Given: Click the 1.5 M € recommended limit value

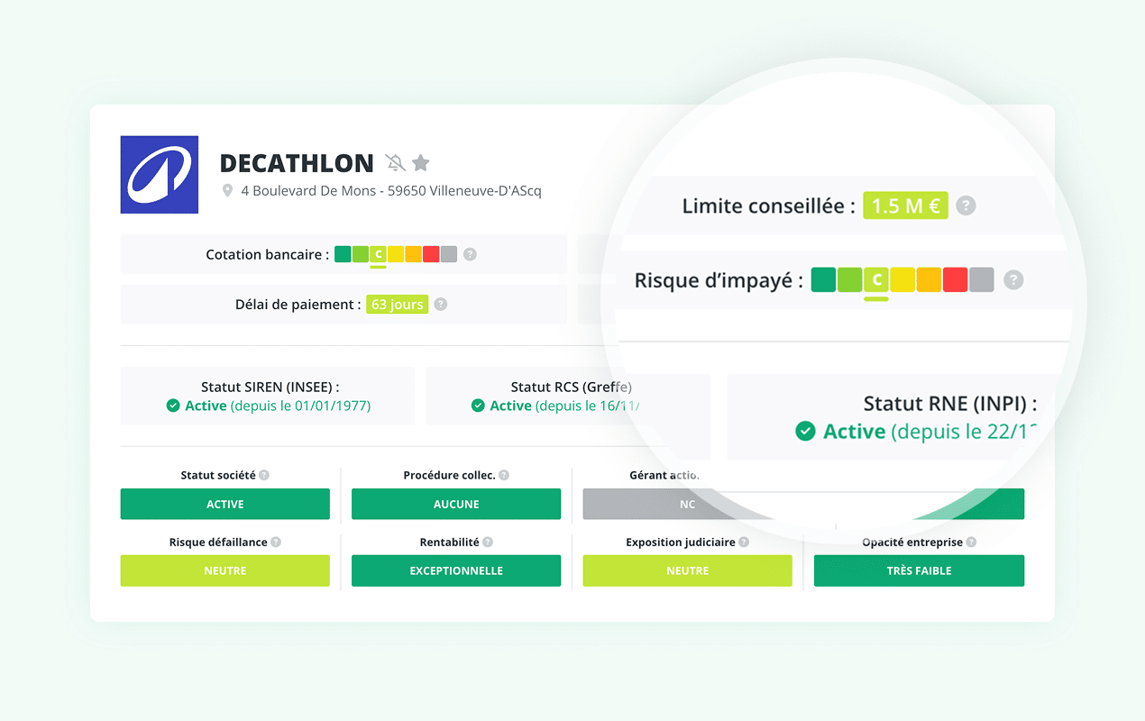Looking at the screenshot, I should tap(905, 205).
